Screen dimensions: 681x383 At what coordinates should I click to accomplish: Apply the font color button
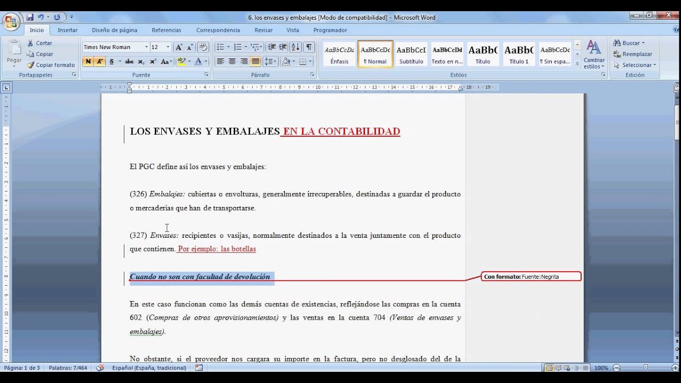(x=198, y=61)
